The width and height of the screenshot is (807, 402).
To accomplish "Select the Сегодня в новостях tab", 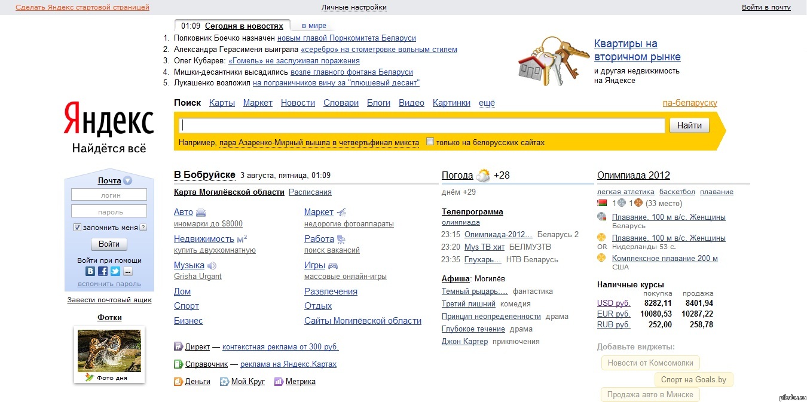I will tap(244, 26).
